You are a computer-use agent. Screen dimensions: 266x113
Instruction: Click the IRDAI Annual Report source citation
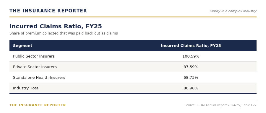coord(220,105)
